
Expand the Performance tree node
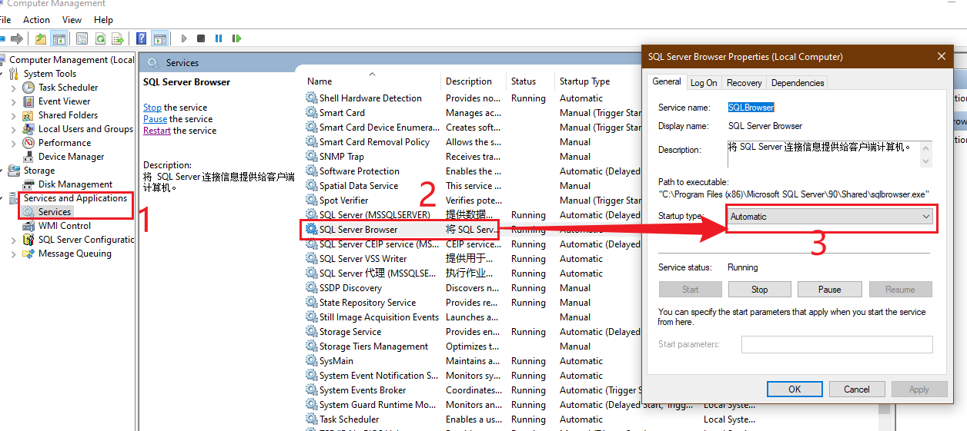click(x=14, y=143)
